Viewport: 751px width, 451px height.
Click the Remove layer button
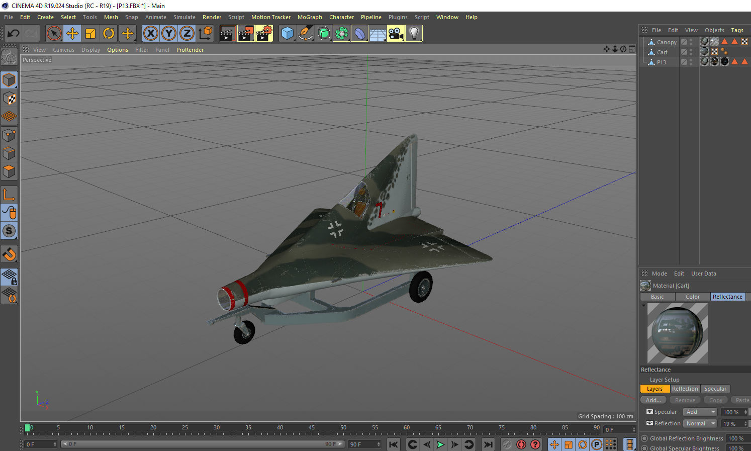(685, 400)
